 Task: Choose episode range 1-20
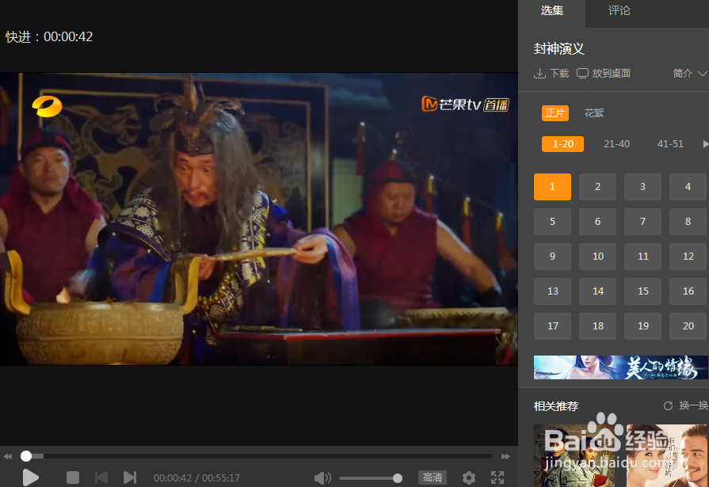pyautogui.click(x=563, y=144)
